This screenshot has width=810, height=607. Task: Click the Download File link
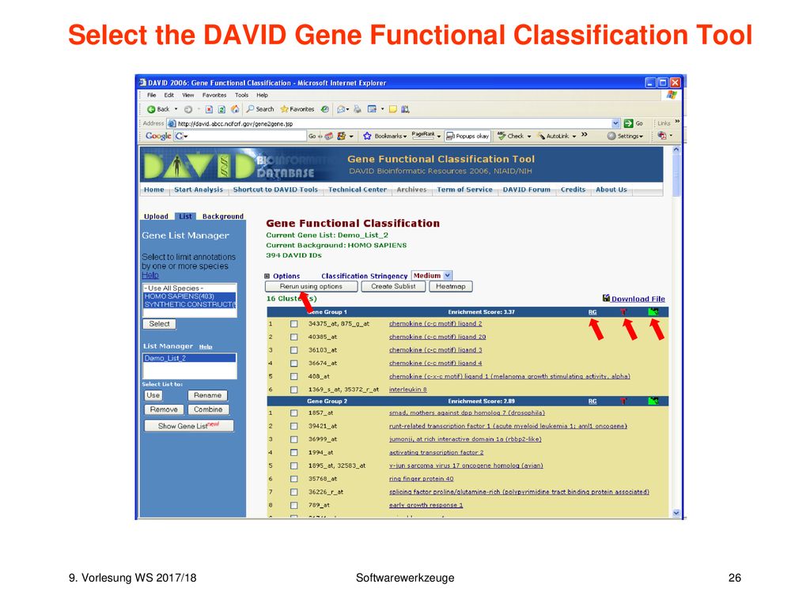tap(638, 299)
